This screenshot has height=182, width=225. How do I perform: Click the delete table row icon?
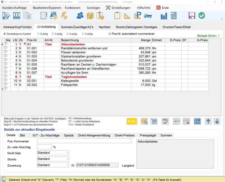(186, 121)
